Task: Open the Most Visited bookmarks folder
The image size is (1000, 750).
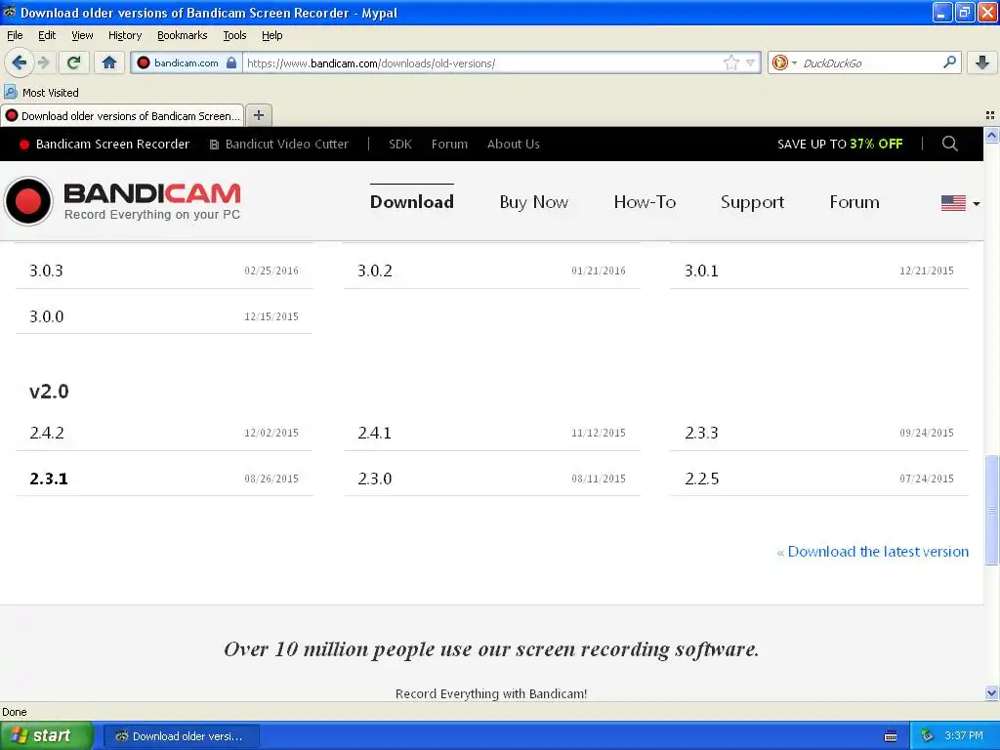Action: [41, 93]
